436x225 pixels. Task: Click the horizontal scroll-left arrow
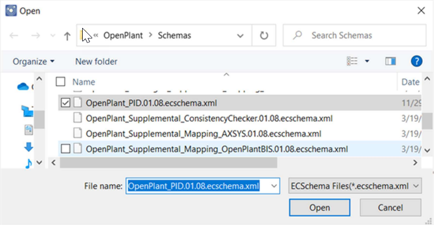(x=54, y=162)
